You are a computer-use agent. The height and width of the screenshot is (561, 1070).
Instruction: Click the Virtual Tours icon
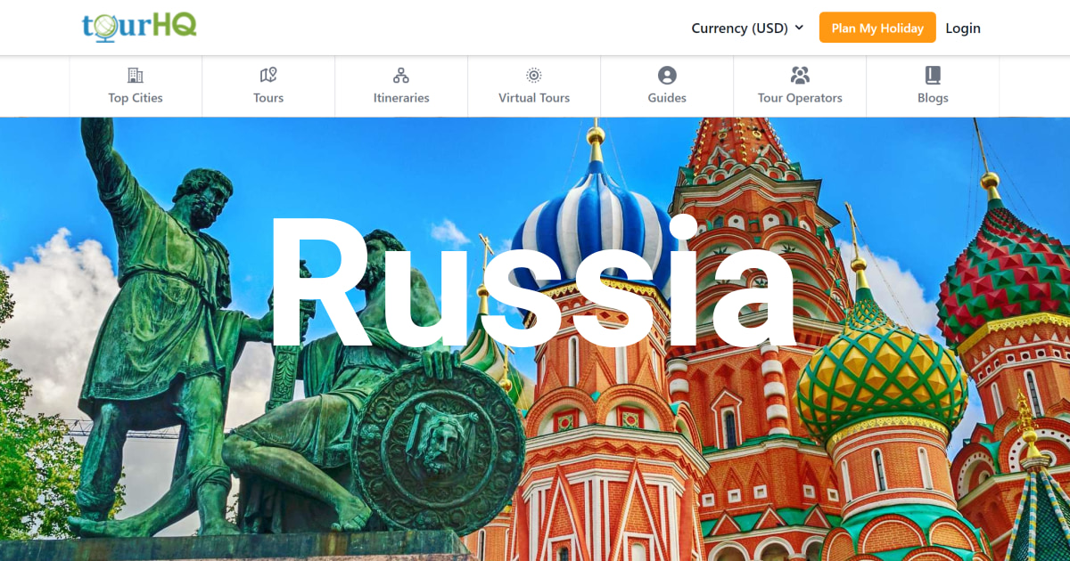pos(534,75)
